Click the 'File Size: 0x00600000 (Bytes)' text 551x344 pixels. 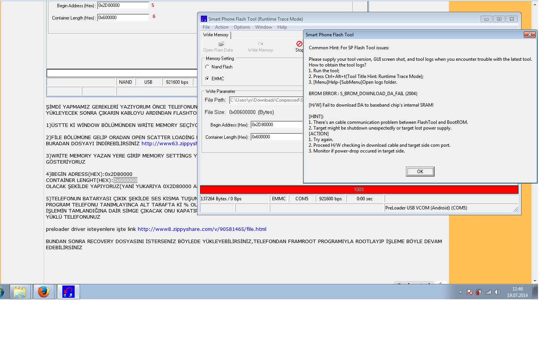tap(239, 112)
